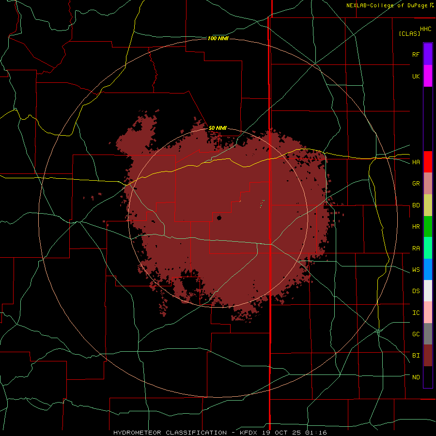Click the "RF" legend label
Viewport: 436px width, 436px height.
point(416,54)
